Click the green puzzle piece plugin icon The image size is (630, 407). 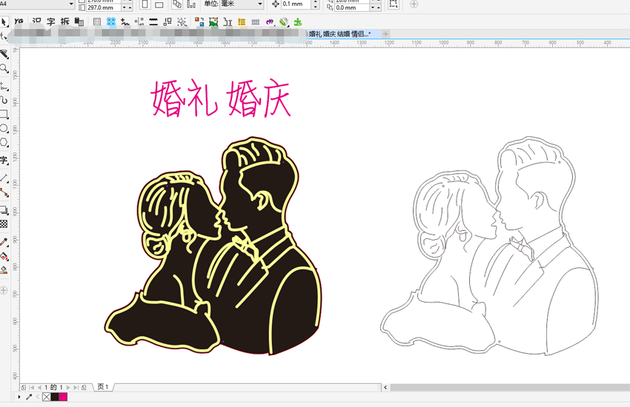(298, 21)
